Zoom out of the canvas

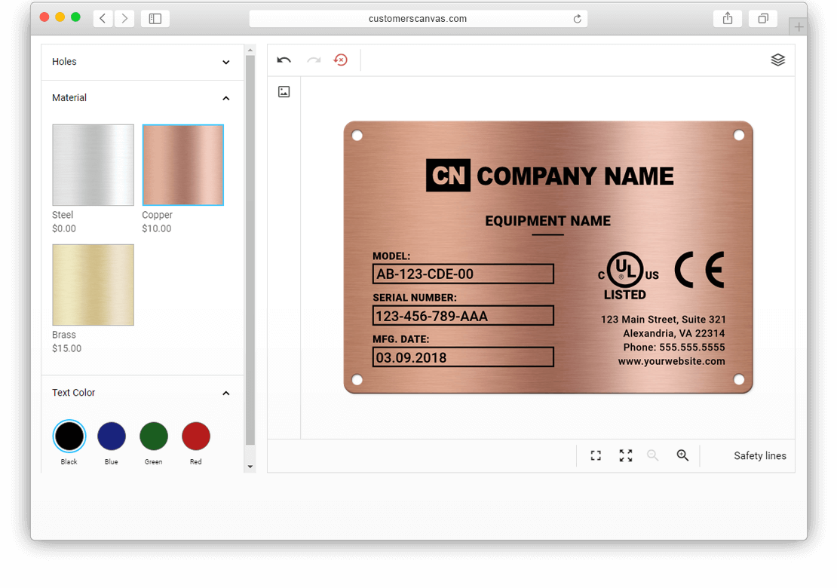(652, 455)
